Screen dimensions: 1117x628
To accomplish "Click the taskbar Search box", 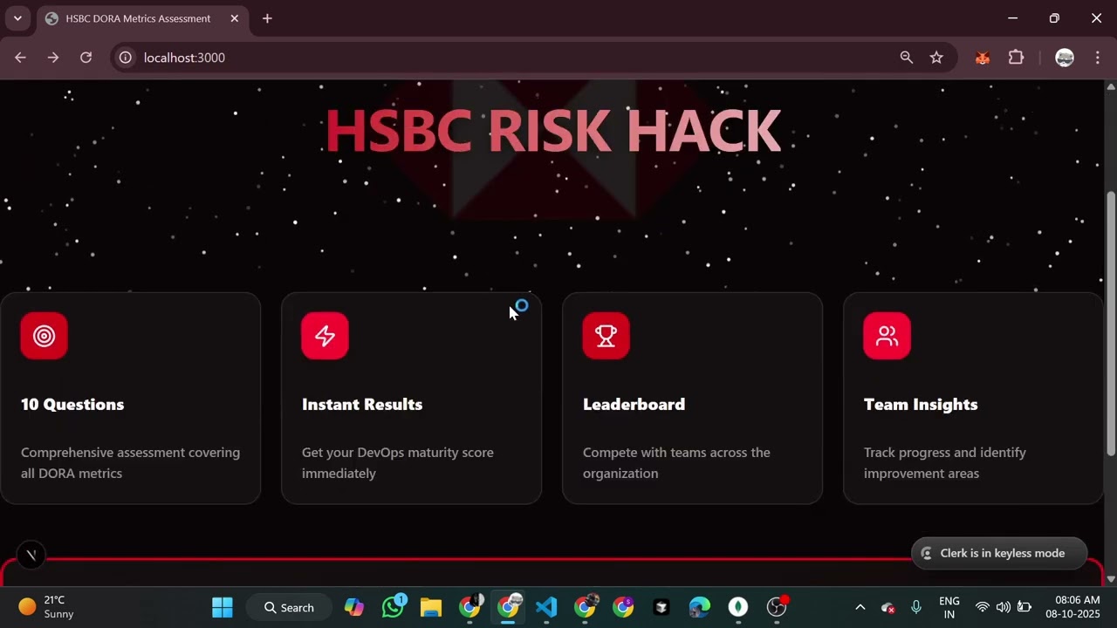I will [289, 607].
